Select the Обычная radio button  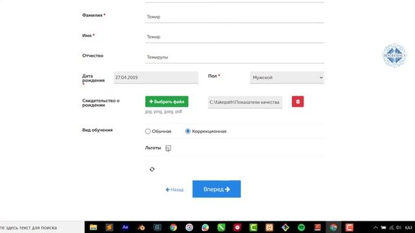pos(148,131)
